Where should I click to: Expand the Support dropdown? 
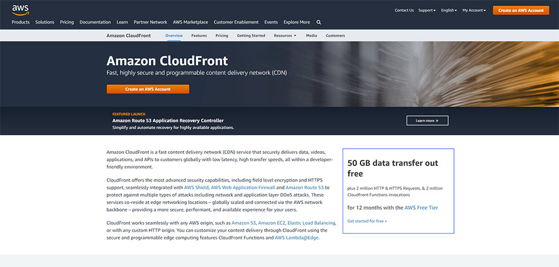(x=427, y=10)
